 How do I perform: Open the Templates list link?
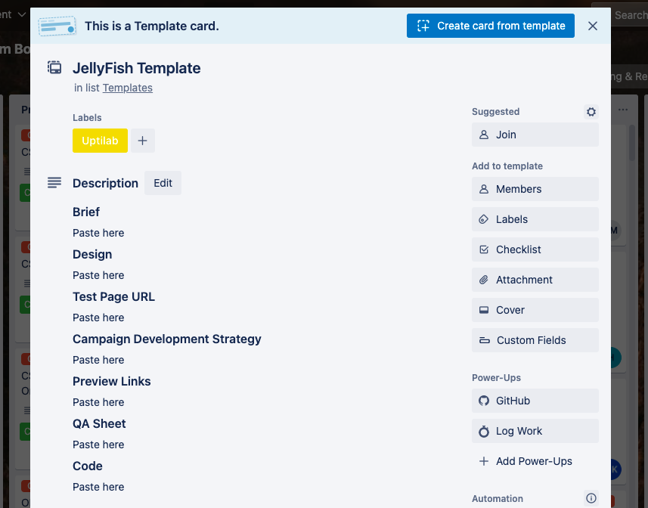(x=128, y=88)
